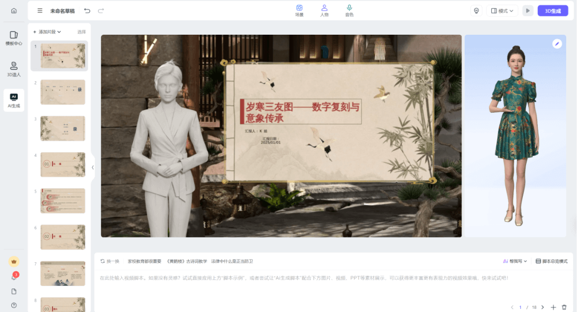Image resolution: width=578 pixels, height=312 pixels.
Task: Select slide thumbnail 5
Action: click(x=63, y=201)
